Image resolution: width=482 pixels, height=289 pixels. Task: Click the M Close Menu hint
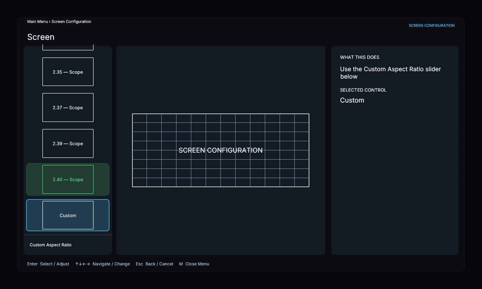pyautogui.click(x=194, y=264)
